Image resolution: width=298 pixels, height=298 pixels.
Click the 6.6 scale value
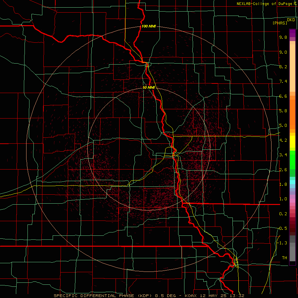tap(283, 96)
